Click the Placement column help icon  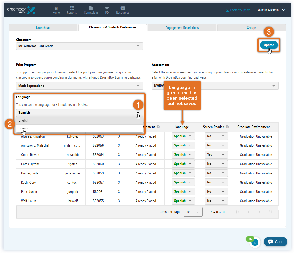(x=158, y=127)
